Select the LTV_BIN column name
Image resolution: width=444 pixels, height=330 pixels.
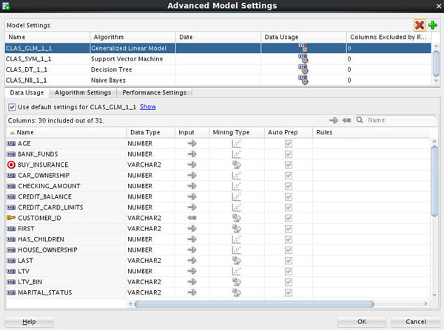[30, 282]
